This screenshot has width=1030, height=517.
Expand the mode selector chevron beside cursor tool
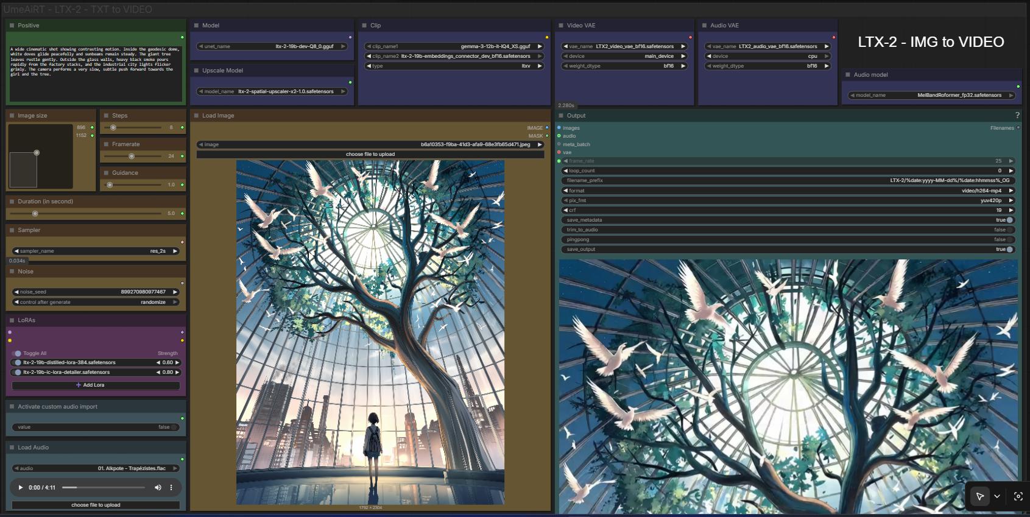point(997,496)
